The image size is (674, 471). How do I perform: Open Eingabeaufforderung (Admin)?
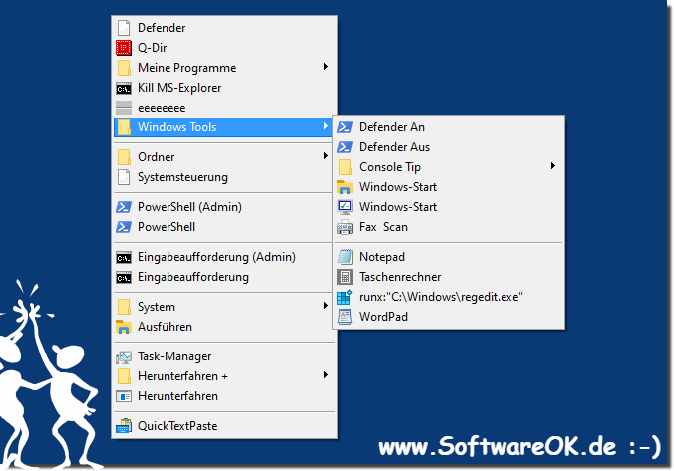(x=224, y=257)
